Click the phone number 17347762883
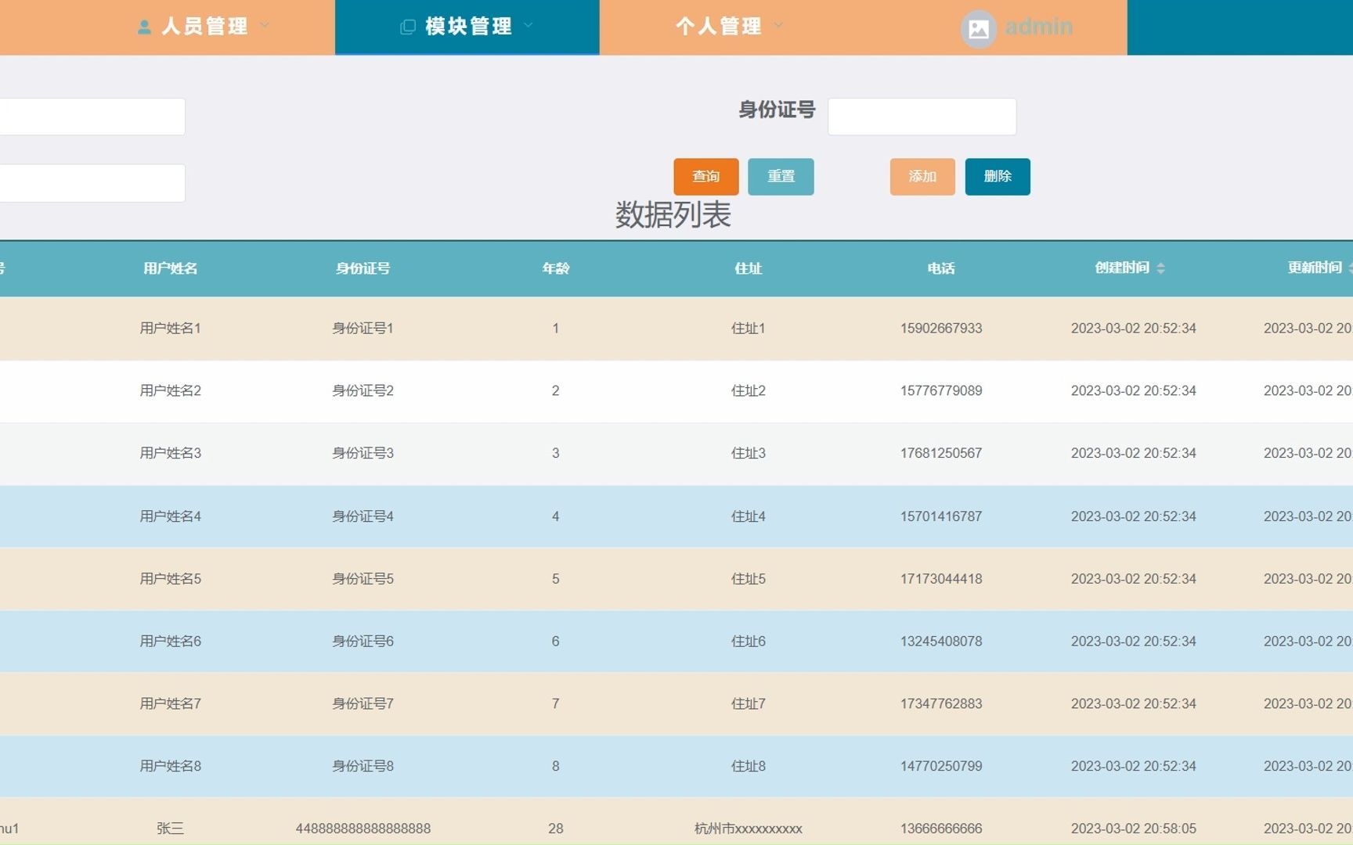The height and width of the screenshot is (845, 1353). (941, 704)
